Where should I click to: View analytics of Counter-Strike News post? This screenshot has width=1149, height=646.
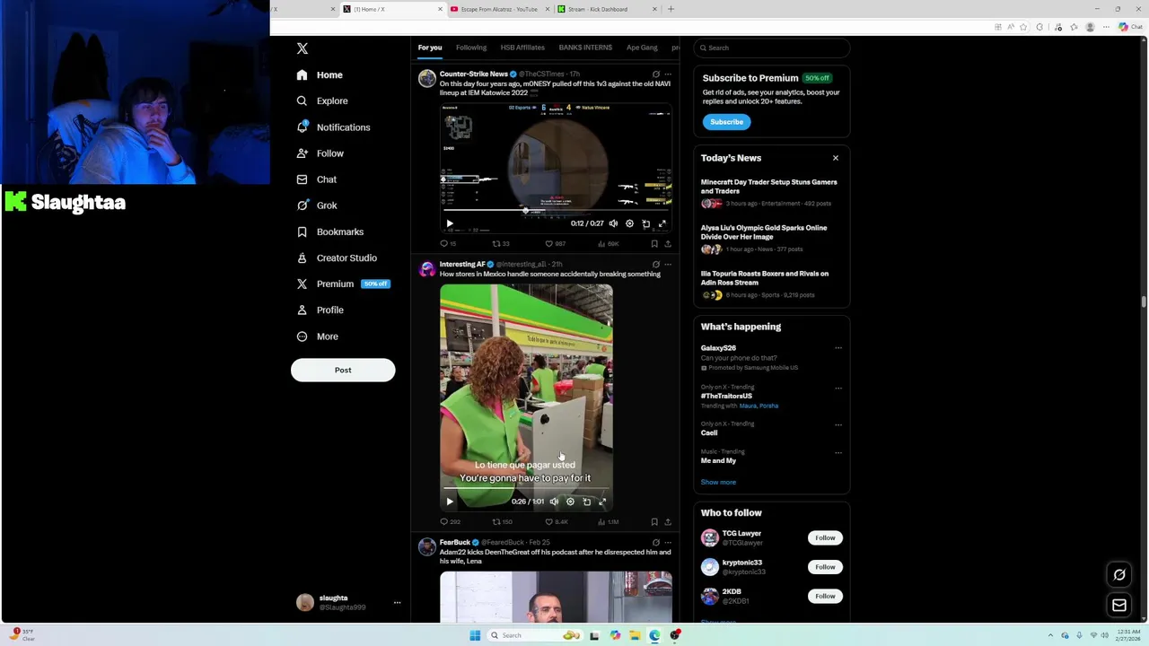coord(609,243)
